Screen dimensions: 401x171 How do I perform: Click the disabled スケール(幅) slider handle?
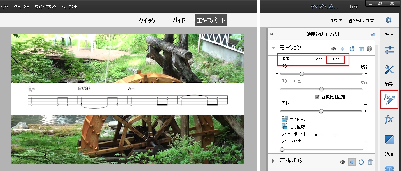(x=321, y=89)
